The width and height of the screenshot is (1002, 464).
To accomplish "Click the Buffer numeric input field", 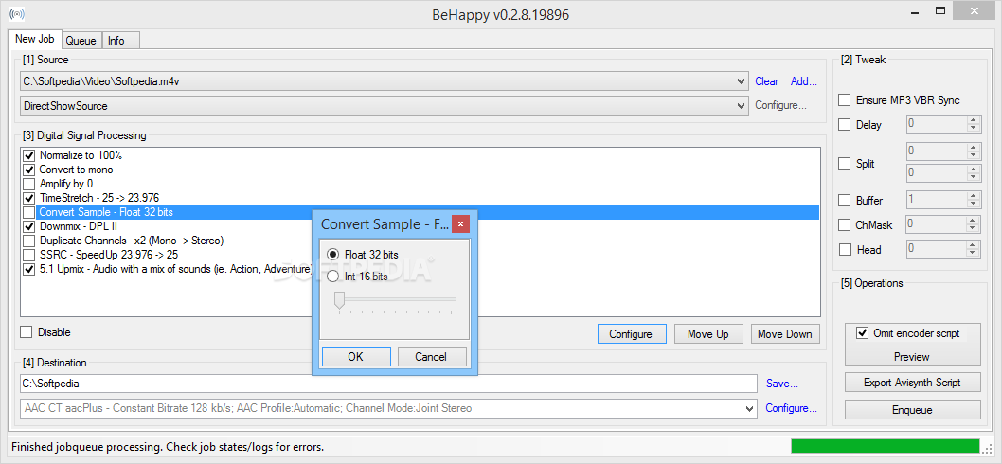I will point(937,200).
